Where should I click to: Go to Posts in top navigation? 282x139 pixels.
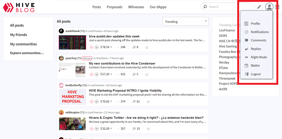coord(97,7)
